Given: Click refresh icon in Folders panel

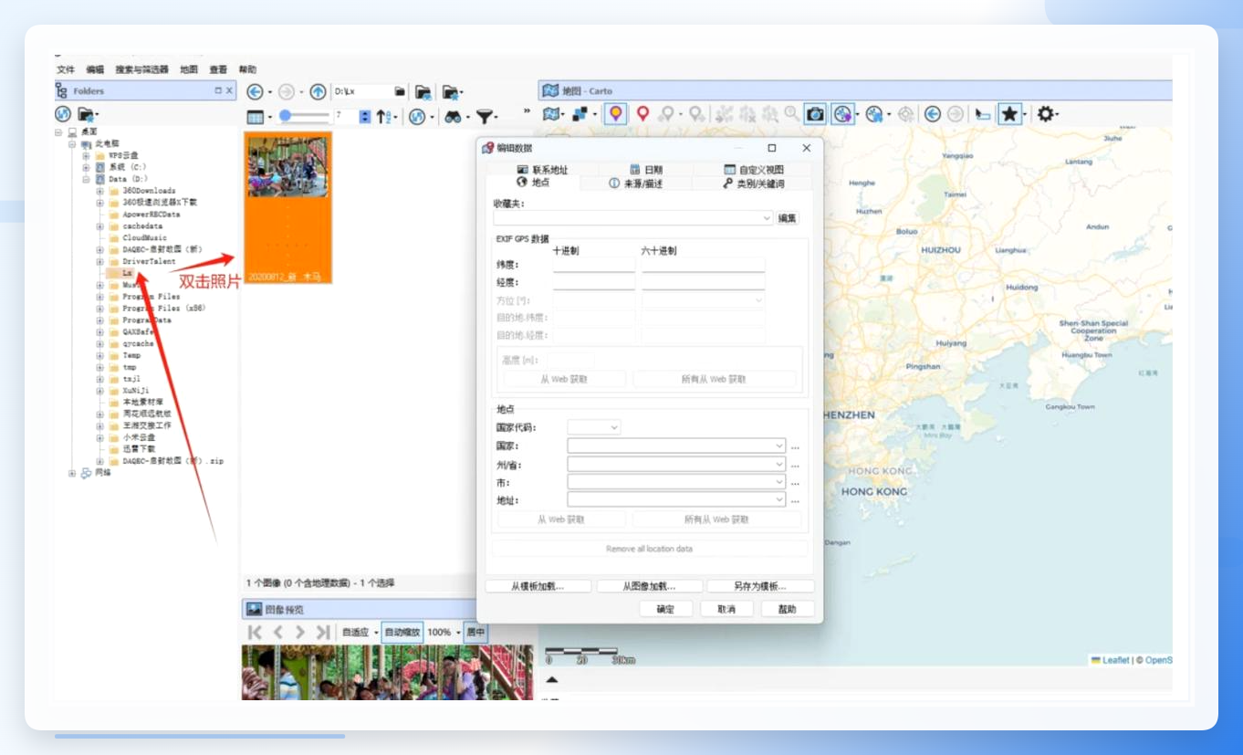Looking at the screenshot, I should tap(62, 114).
